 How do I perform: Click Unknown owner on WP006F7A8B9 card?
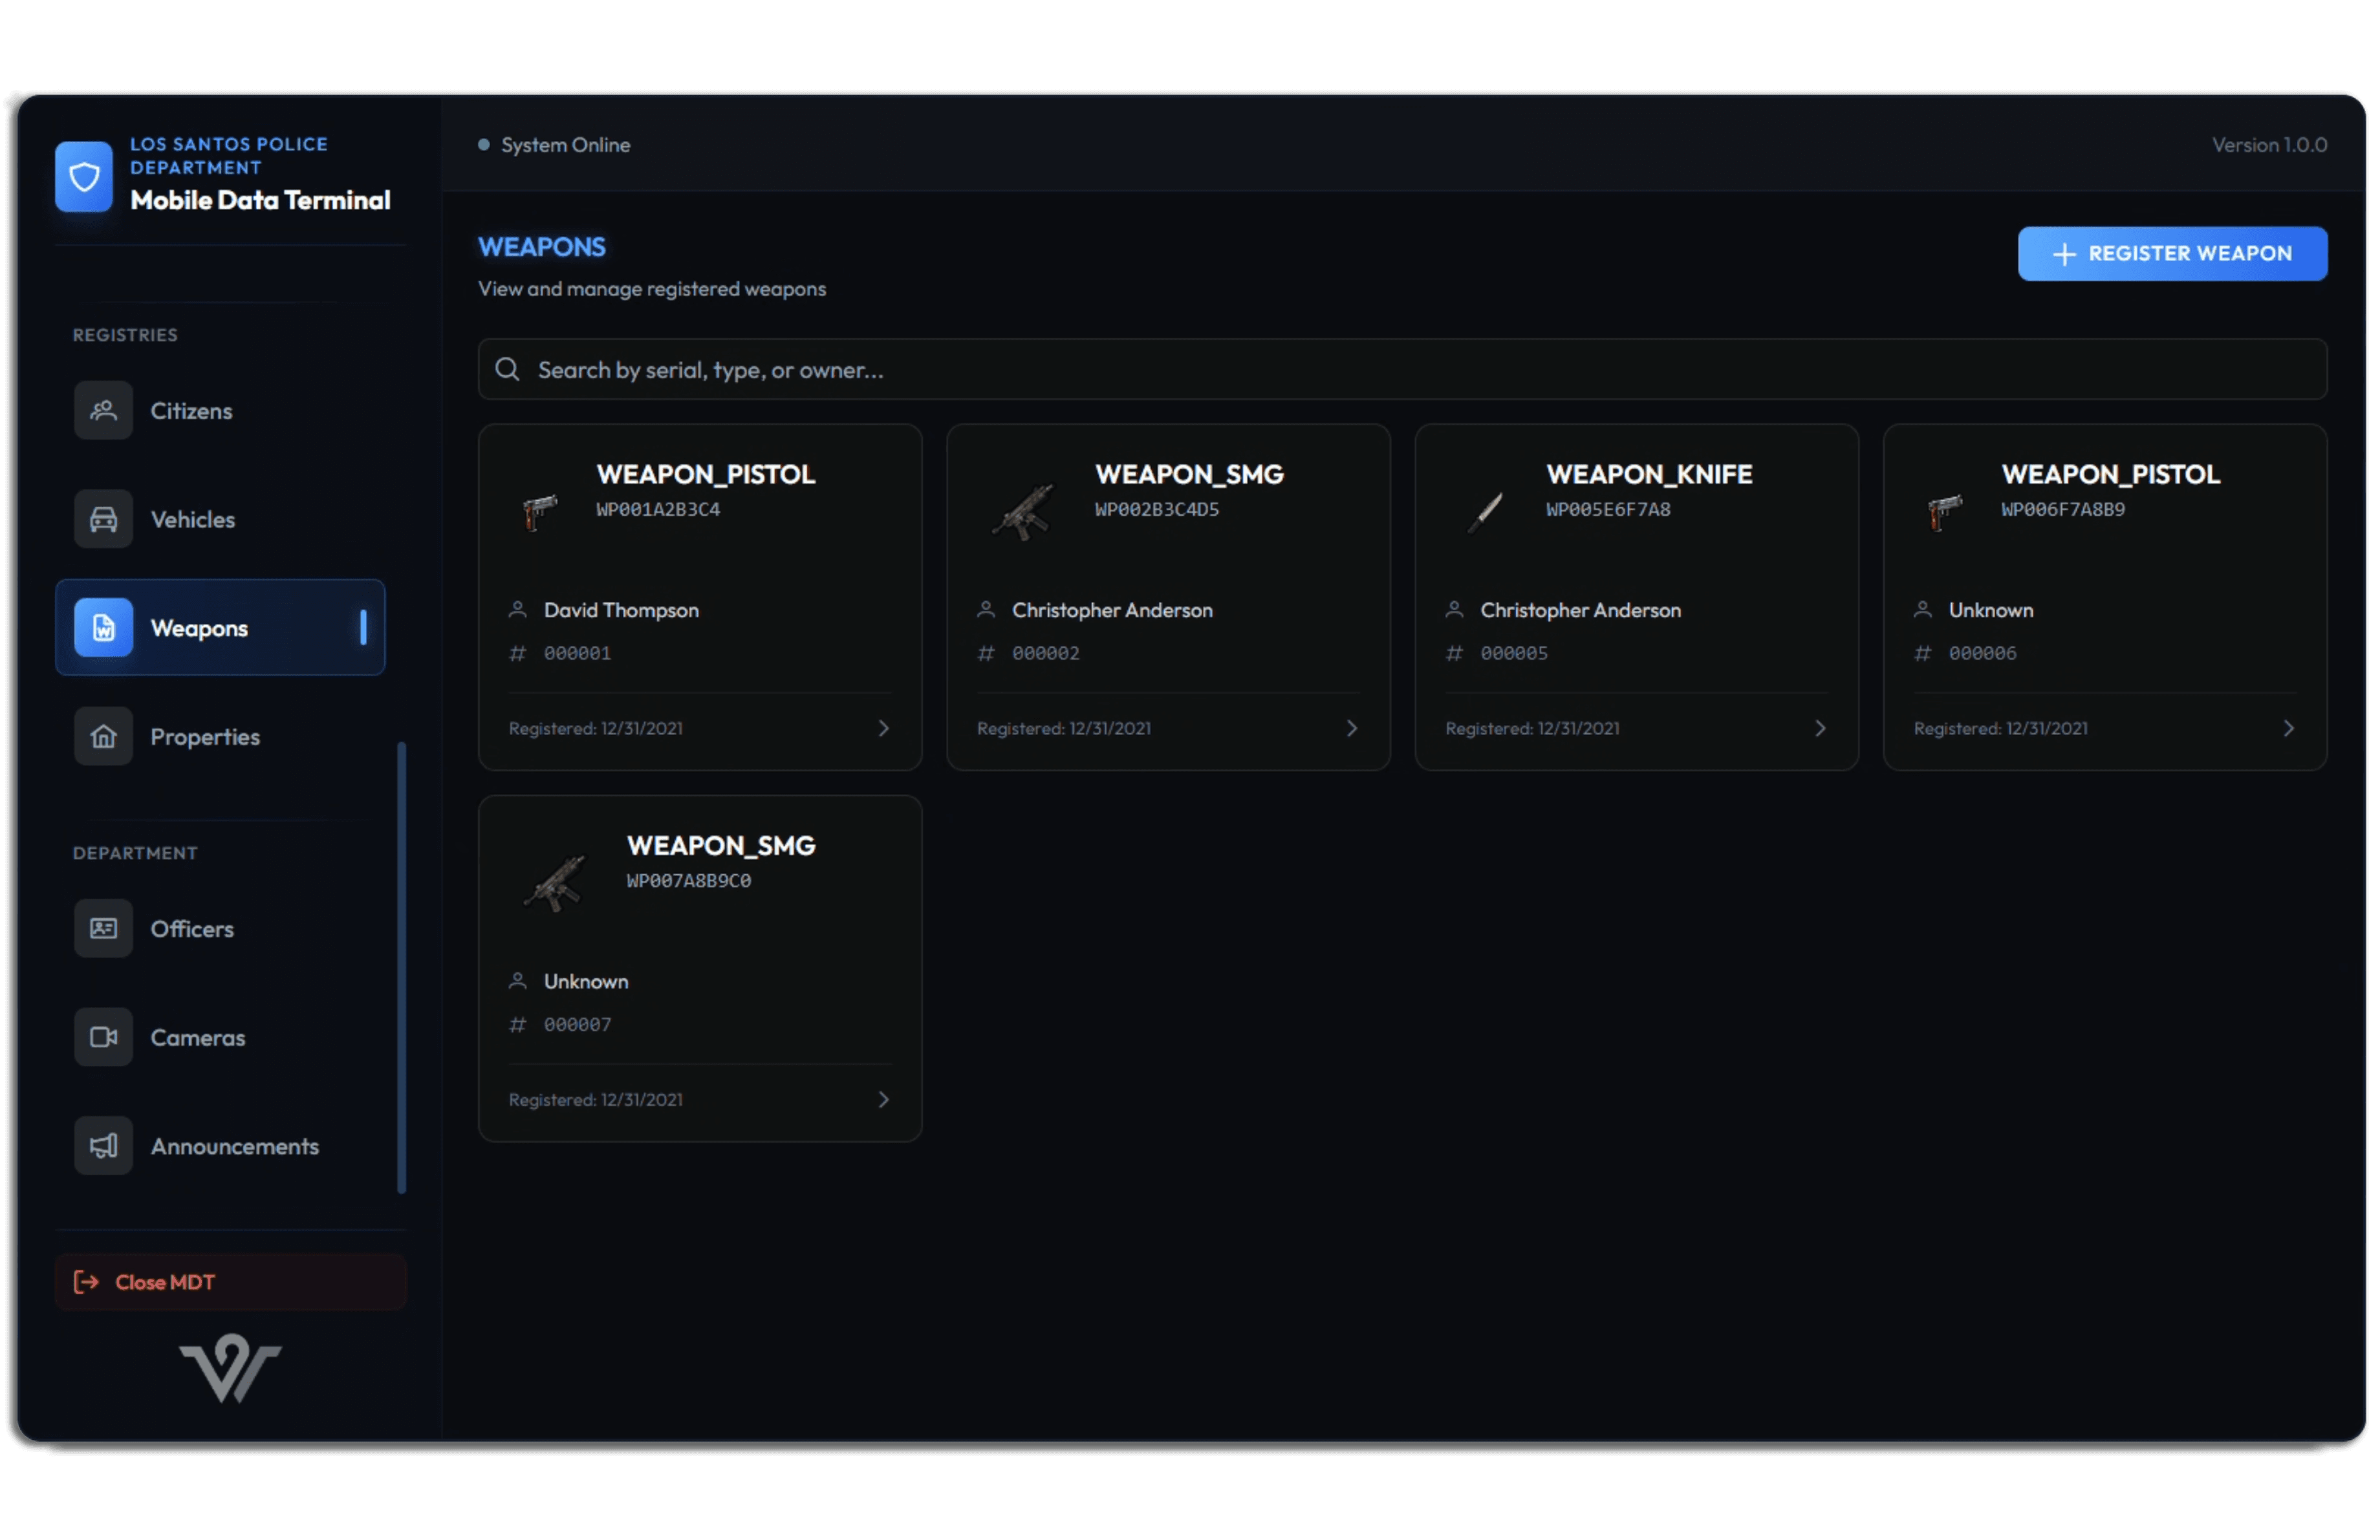[1992, 610]
